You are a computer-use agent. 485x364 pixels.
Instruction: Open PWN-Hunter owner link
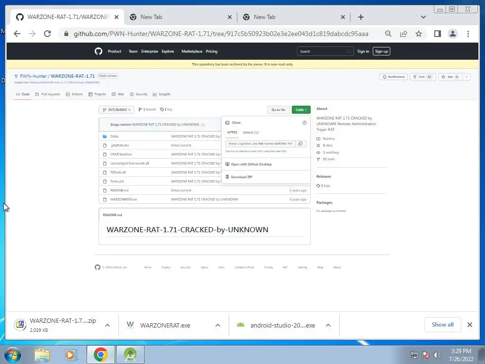tap(34, 76)
